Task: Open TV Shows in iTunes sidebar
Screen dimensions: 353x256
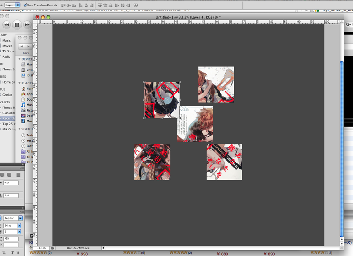Action: (9, 51)
